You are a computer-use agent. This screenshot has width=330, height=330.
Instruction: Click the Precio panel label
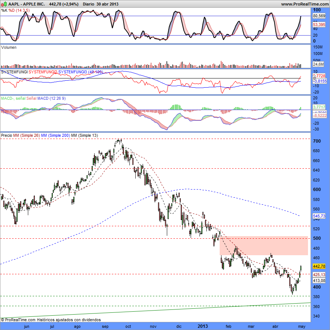(7, 135)
